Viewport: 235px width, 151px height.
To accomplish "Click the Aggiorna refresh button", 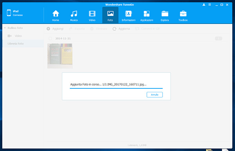I will [x=121, y=29].
